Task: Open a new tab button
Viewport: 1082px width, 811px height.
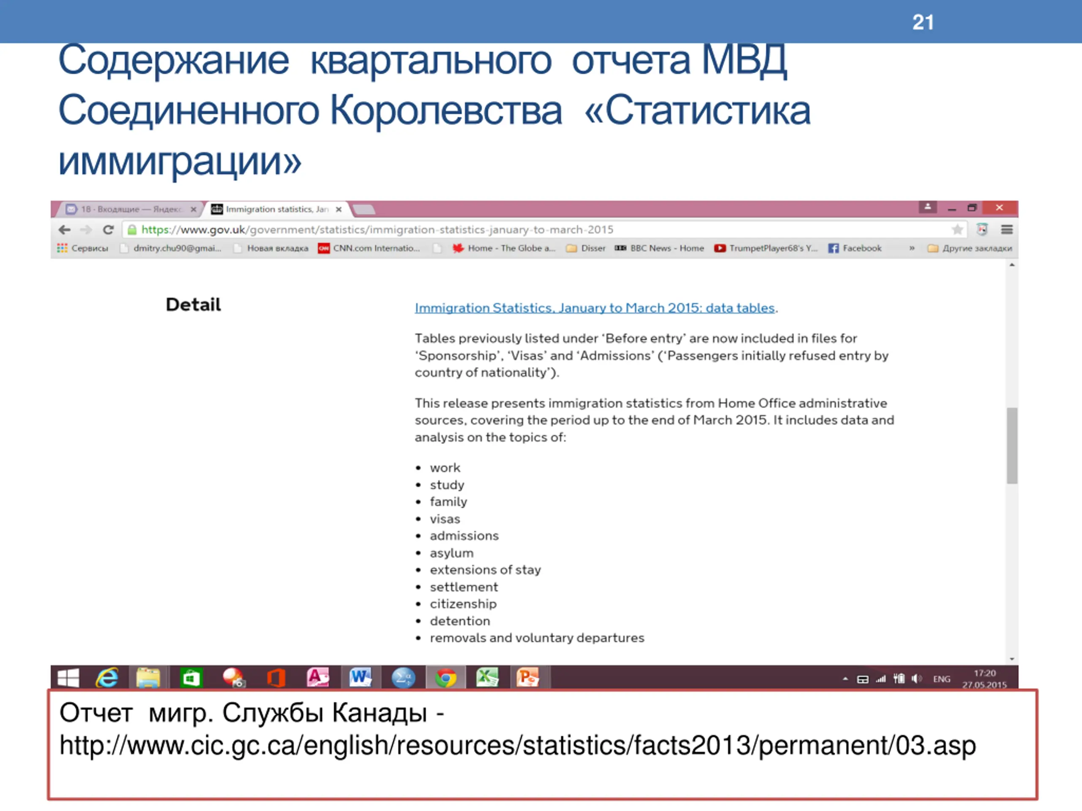Action: (x=364, y=210)
